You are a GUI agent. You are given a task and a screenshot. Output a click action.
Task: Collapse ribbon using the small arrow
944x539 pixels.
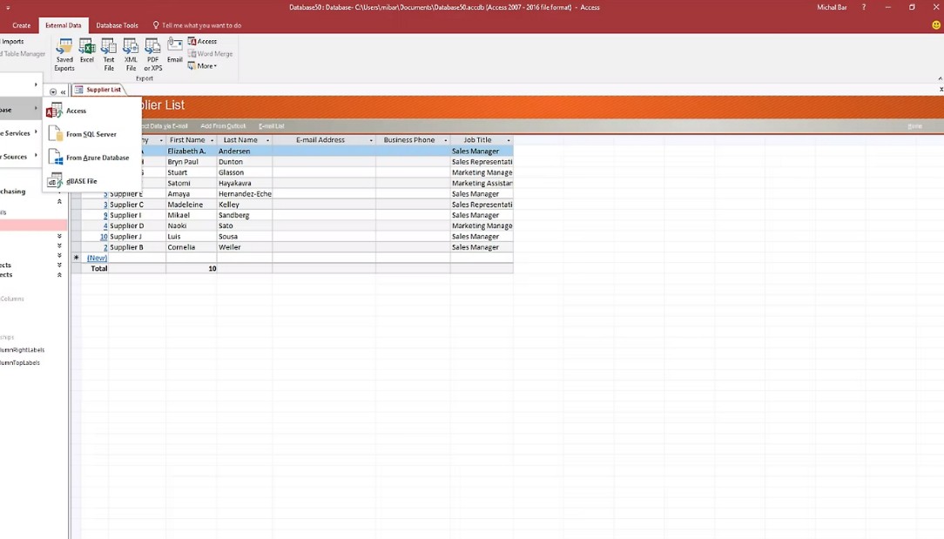click(x=940, y=78)
